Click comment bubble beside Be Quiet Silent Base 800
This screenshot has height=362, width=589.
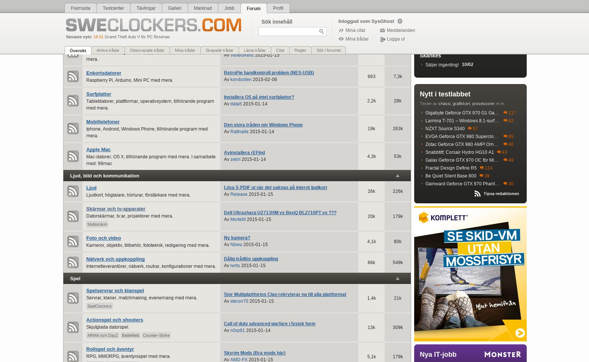[x=481, y=176]
